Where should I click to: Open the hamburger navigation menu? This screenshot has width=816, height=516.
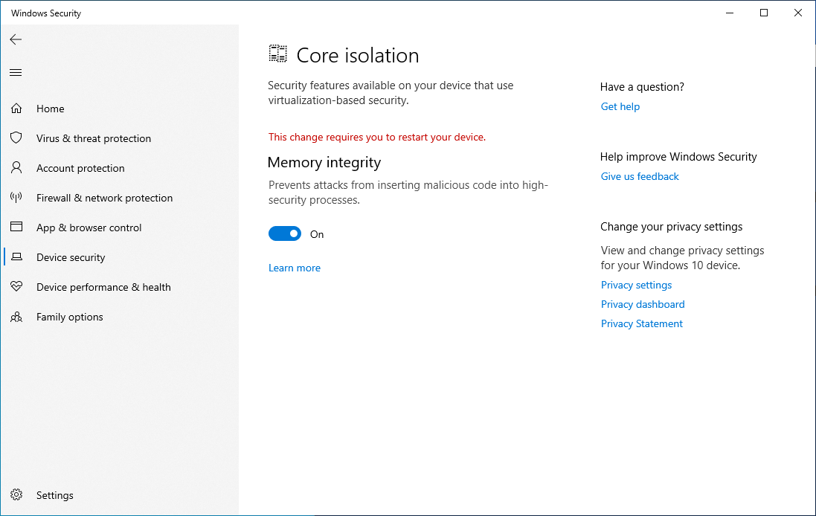pyautogui.click(x=16, y=72)
